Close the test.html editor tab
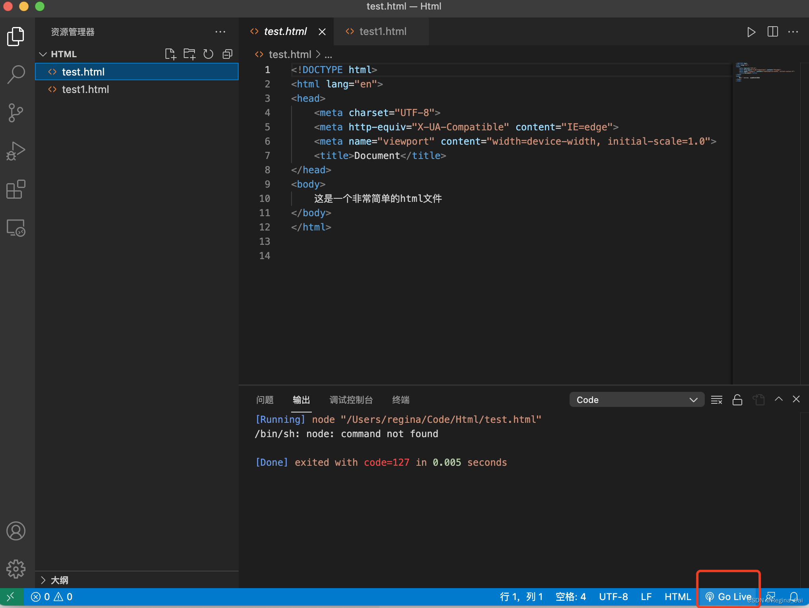 coord(322,32)
